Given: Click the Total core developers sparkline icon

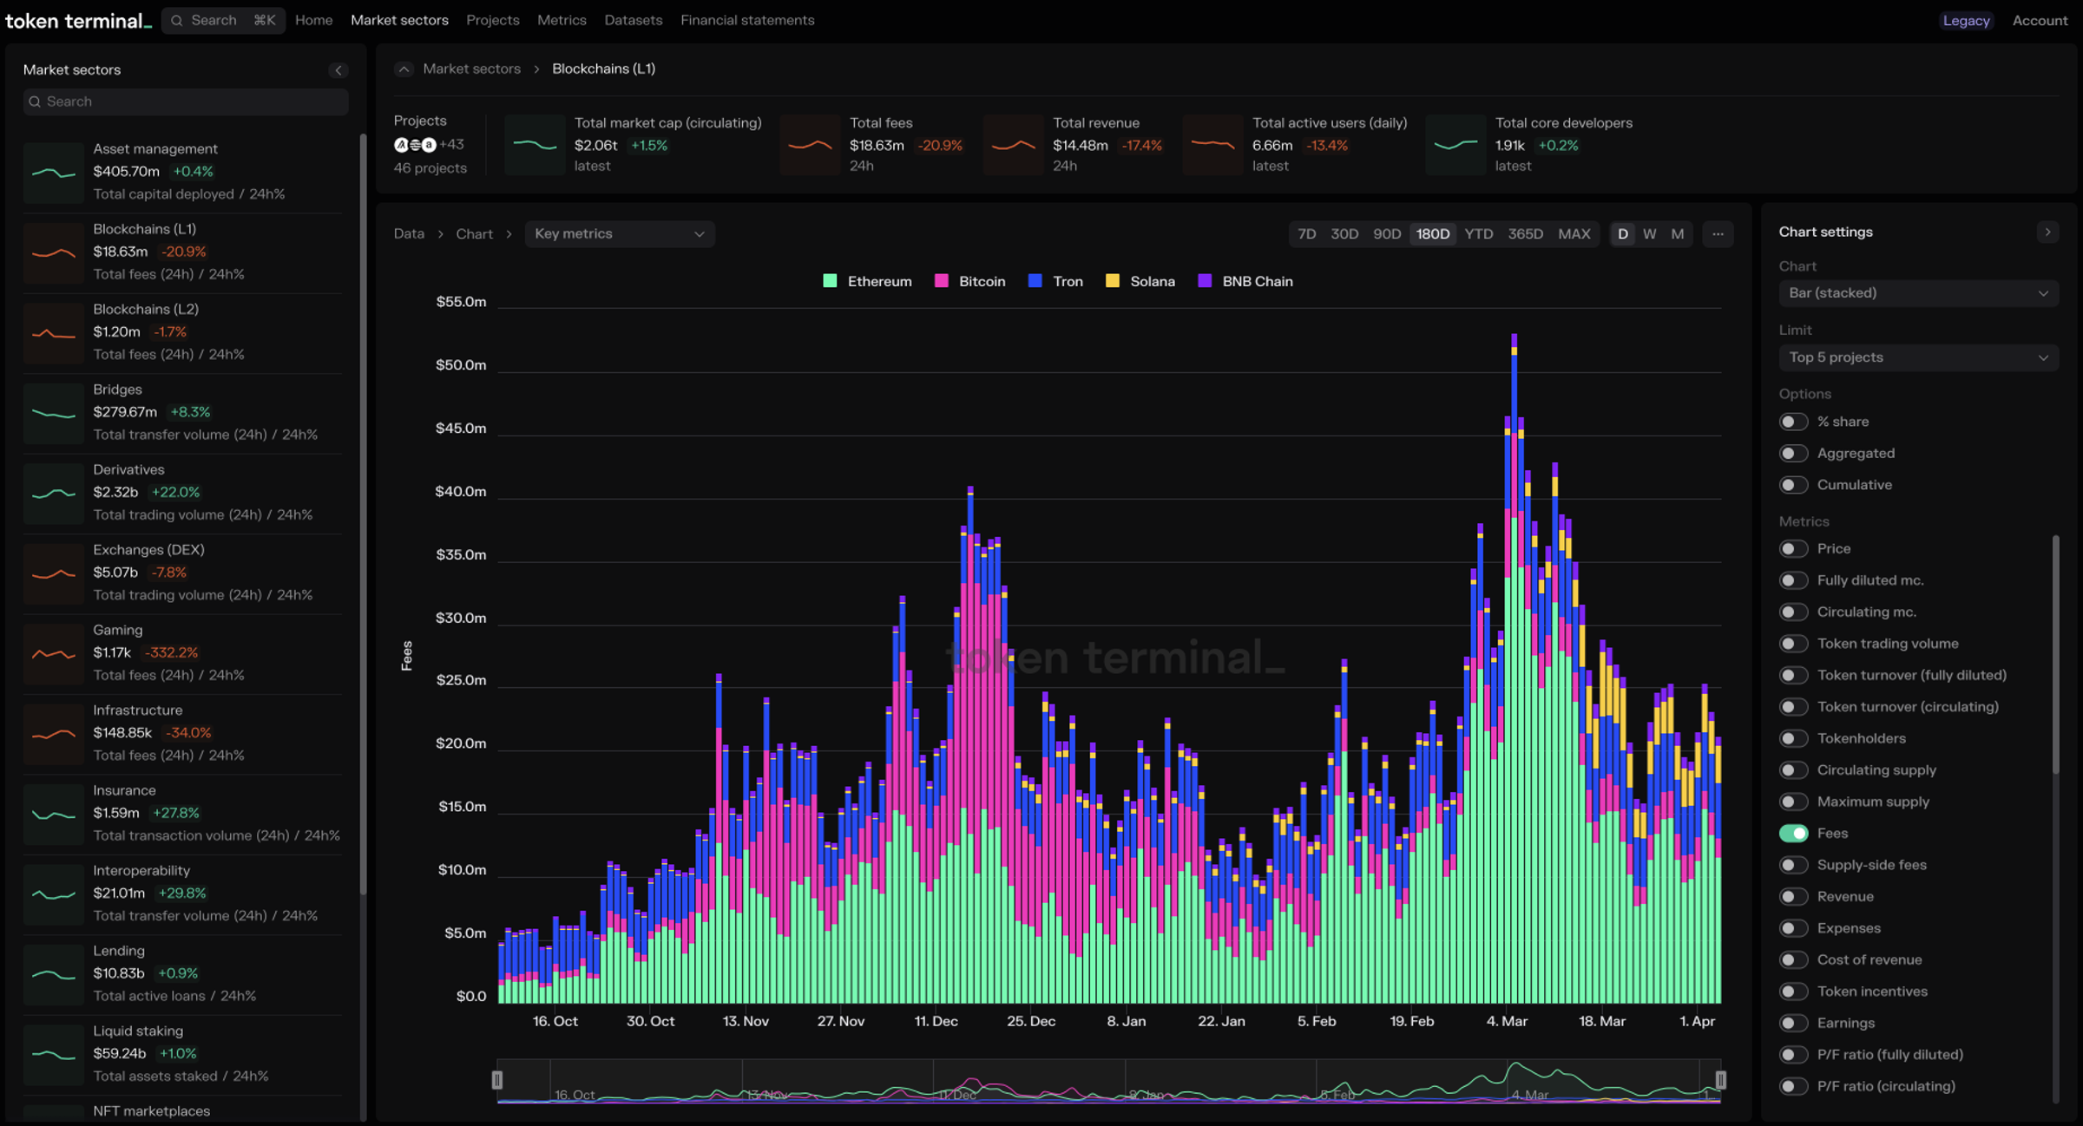Looking at the screenshot, I should click(1455, 145).
